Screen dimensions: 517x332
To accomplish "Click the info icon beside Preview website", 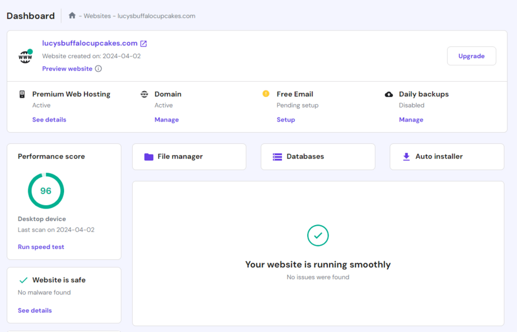I will pyautogui.click(x=98, y=69).
